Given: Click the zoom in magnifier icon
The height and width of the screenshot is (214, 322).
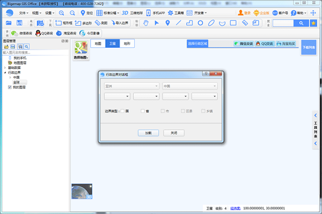Looking at the screenshot, I should pos(61,13).
